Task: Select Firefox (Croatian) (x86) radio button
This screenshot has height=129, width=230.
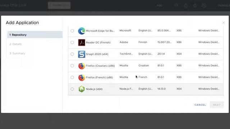Action: pos(72,66)
